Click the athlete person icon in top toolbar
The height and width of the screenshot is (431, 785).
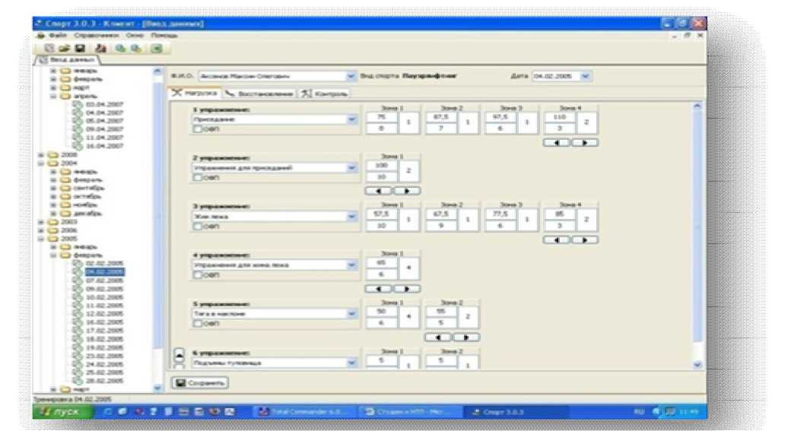[100, 48]
